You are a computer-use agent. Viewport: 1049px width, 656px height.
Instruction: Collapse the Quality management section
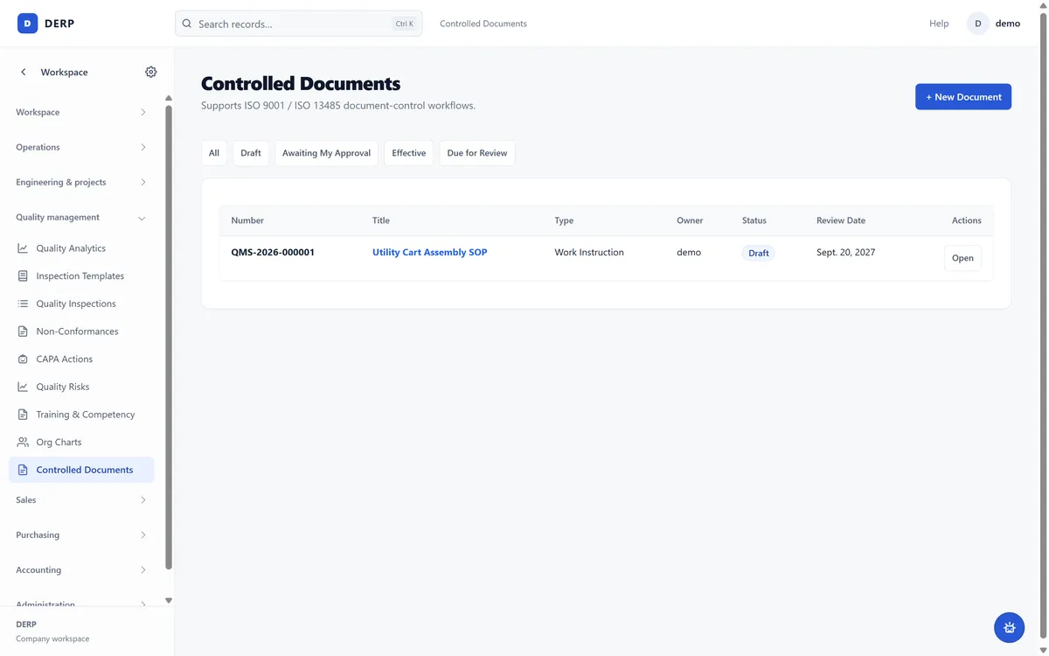tap(81, 217)
